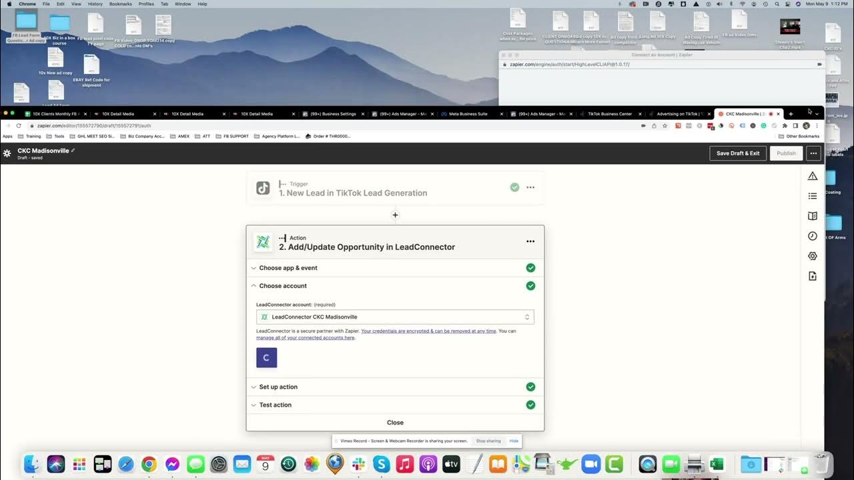Screen dimensions: 854x480
Task: Click the purple loading spinner button
Action: click(x=266, y=357)
